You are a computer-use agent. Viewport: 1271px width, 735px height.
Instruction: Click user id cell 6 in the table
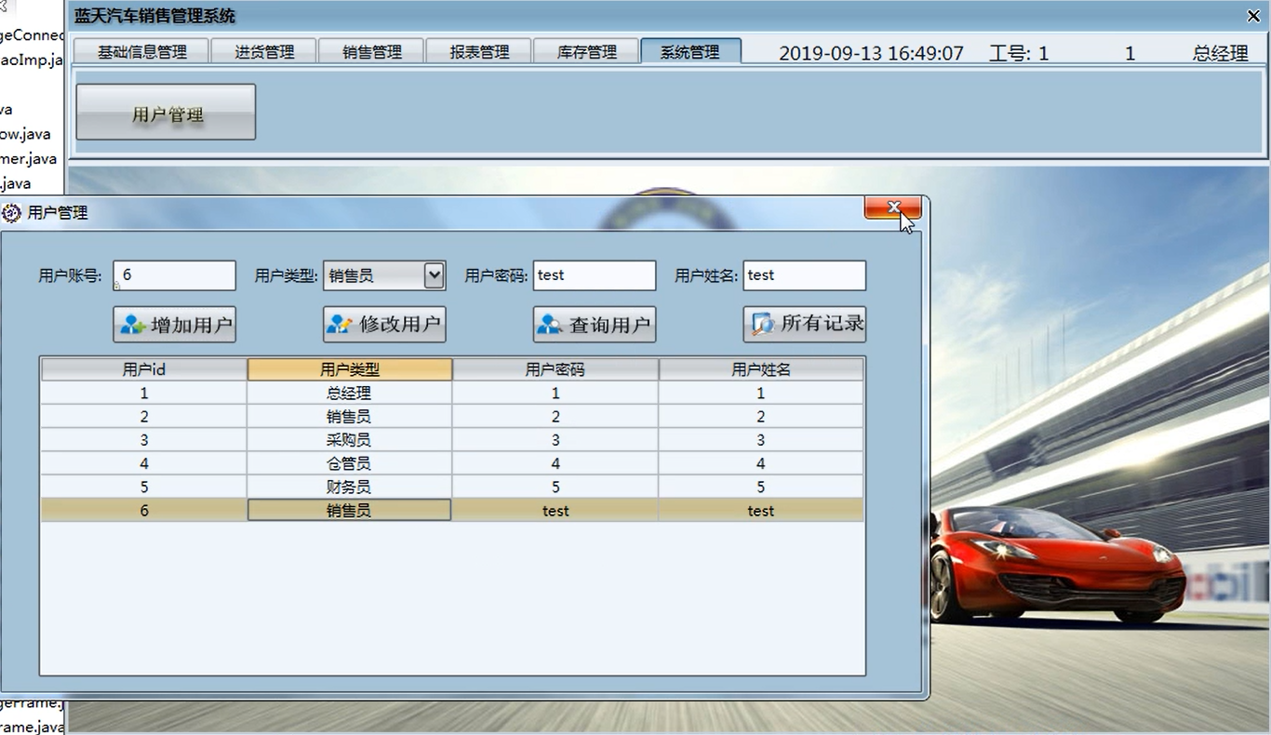coord(144,510)
